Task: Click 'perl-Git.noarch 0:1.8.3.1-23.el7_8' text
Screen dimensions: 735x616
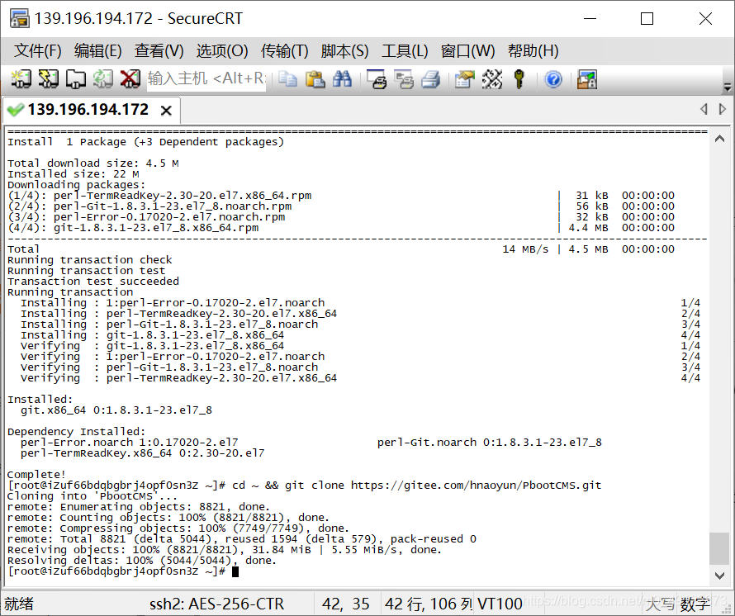Action: tap(490, 442)
